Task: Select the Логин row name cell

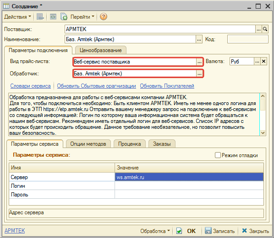Action: tap(62, 186)
